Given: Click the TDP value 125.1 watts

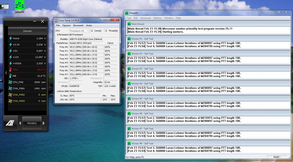Looking at the screenshot, I should (x=110, y=86).
